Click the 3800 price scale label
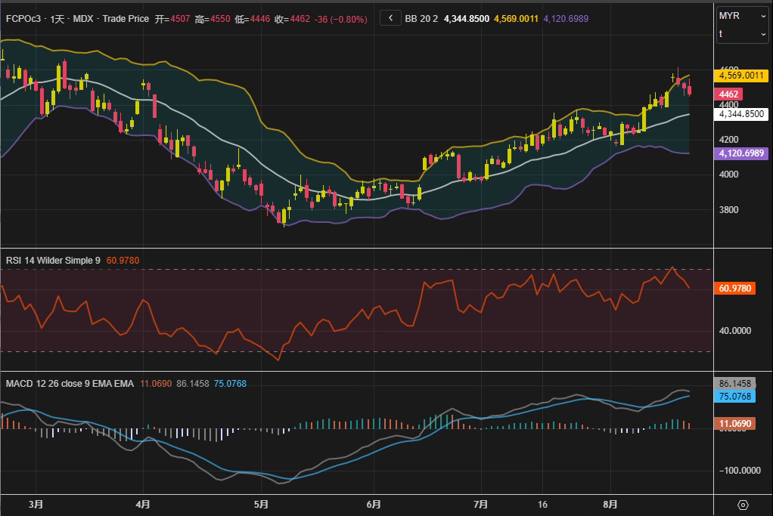Viewport: 773px width, 516px height. pos(728,210)
